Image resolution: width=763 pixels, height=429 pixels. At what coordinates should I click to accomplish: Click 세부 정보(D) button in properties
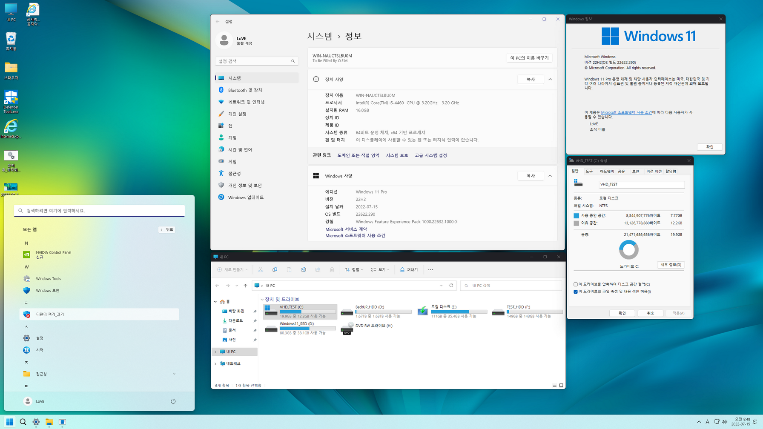tap(671, 265)
